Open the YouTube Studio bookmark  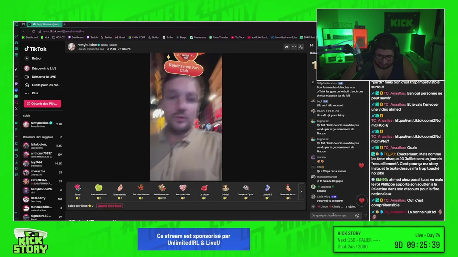coord(258,37)
